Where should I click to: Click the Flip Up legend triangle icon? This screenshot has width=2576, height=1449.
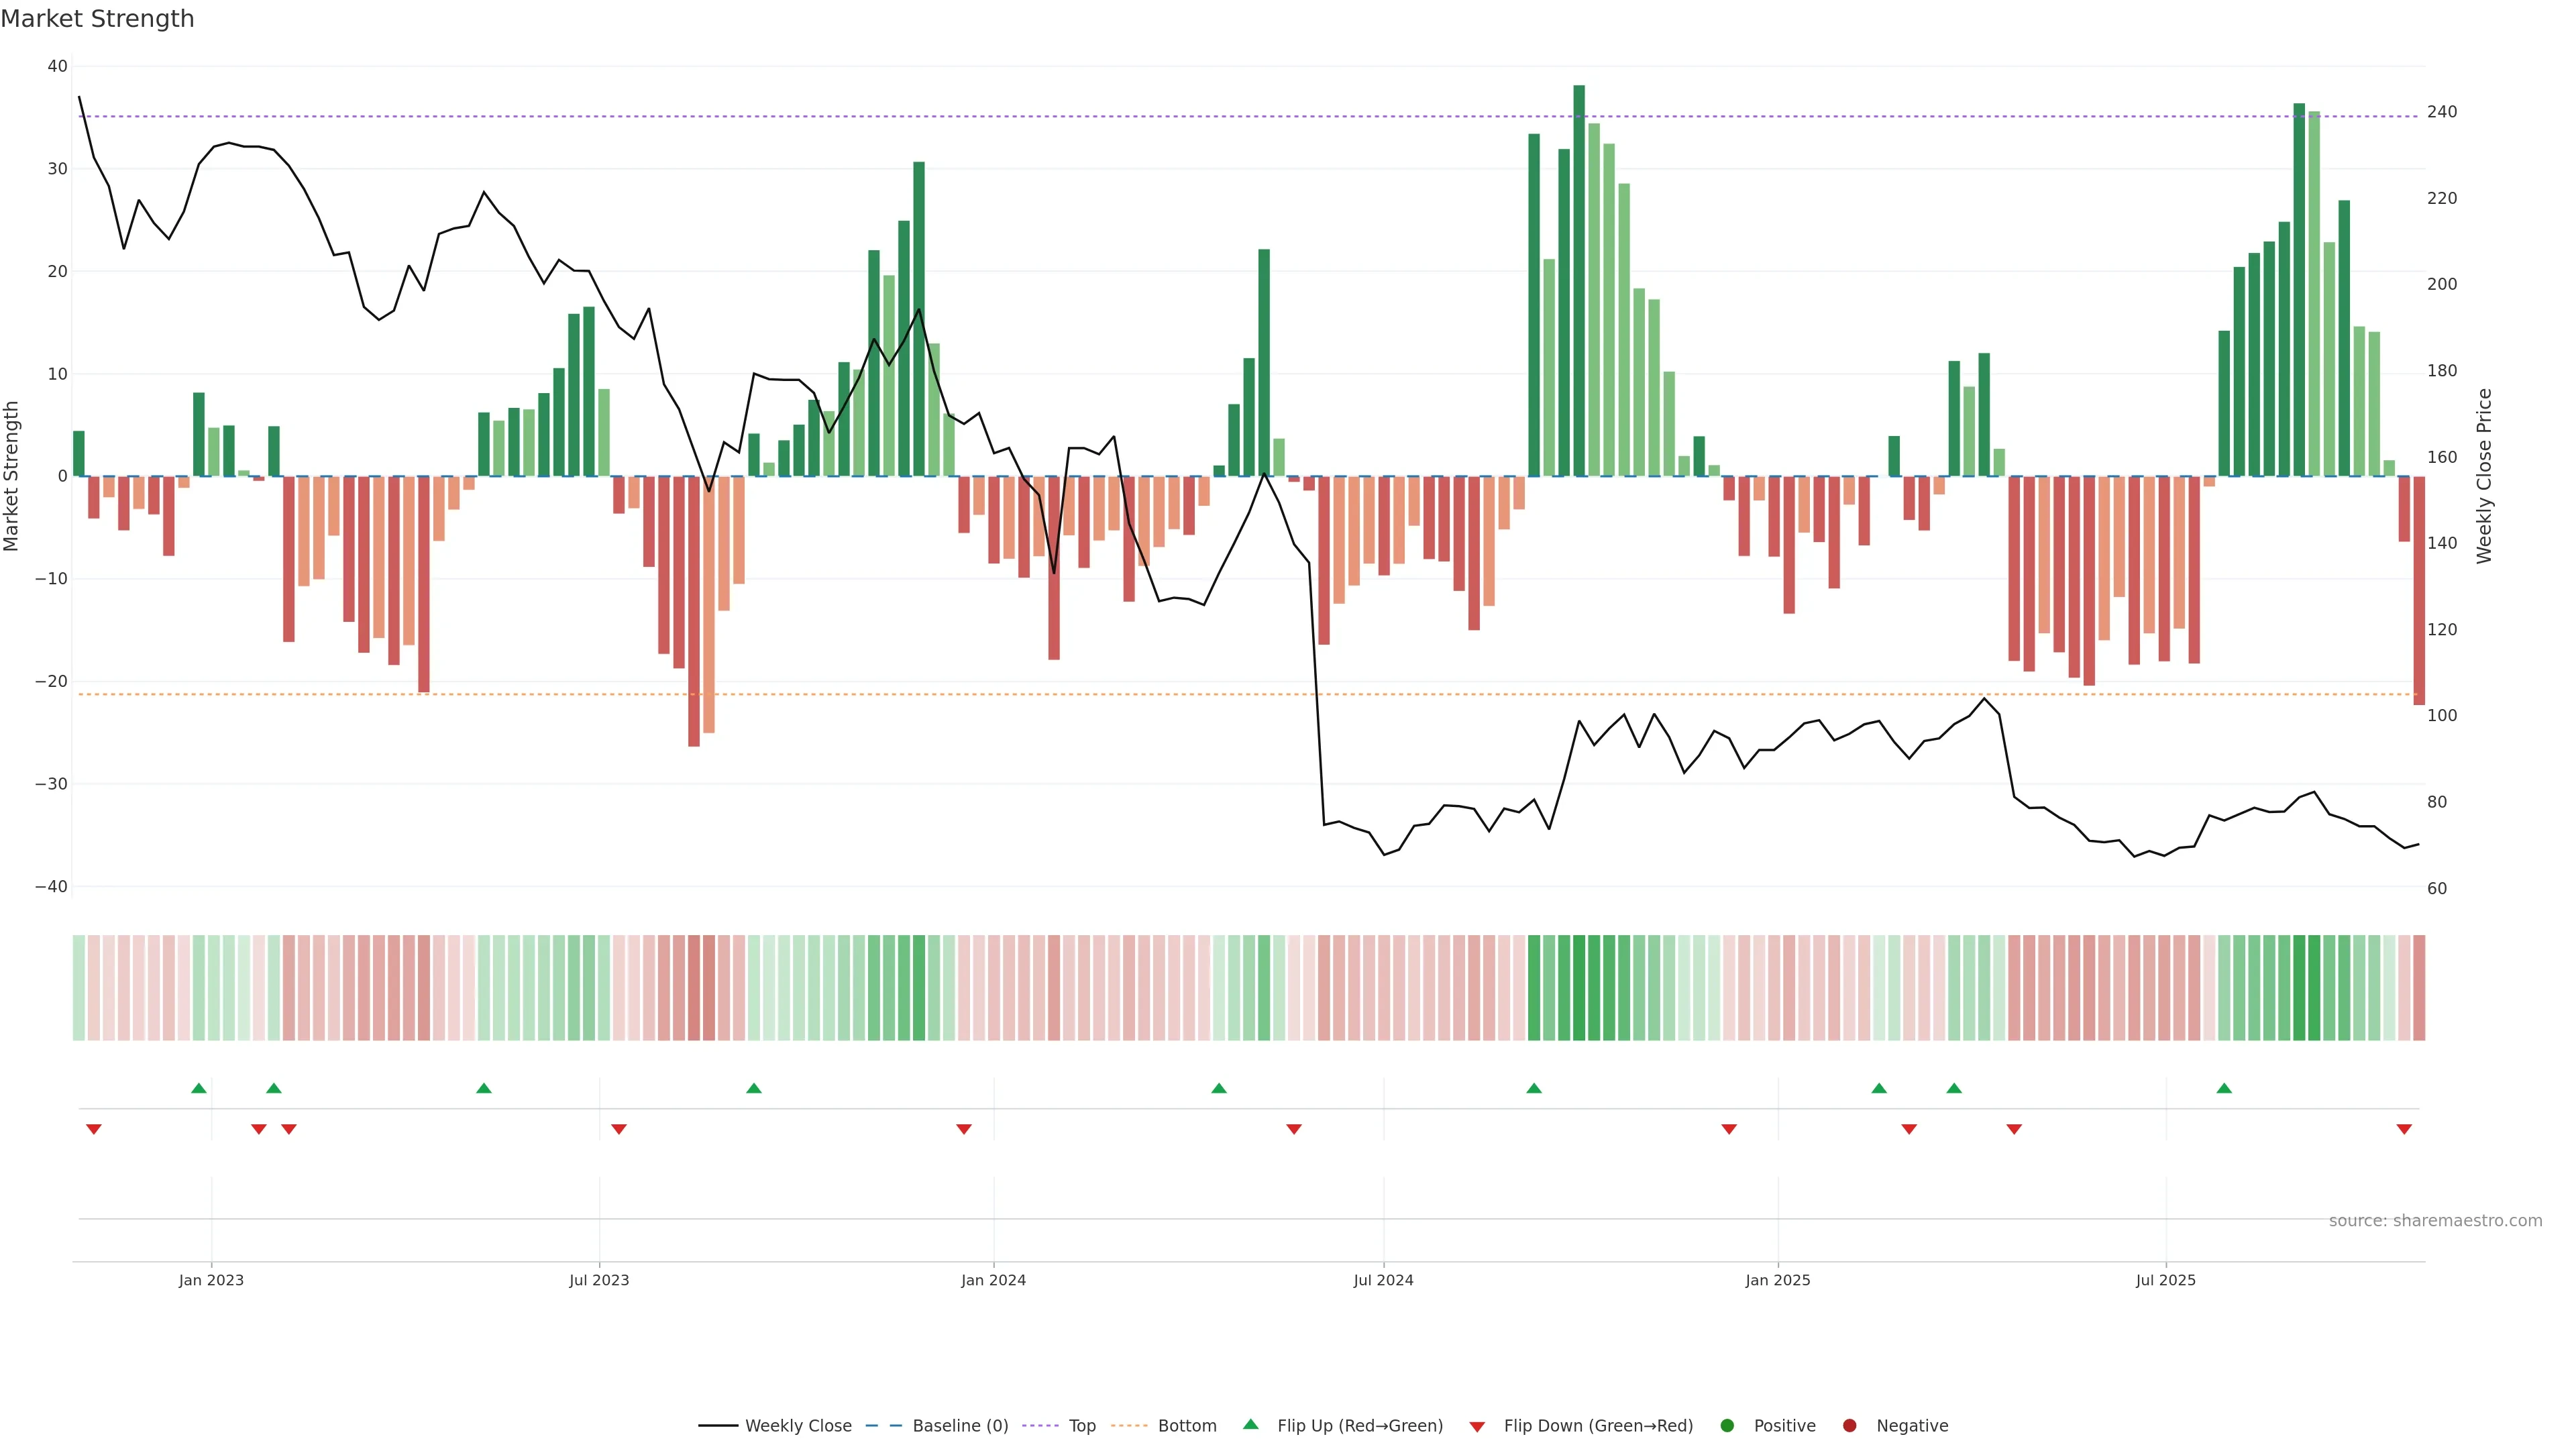[x=1250, y=1424]
